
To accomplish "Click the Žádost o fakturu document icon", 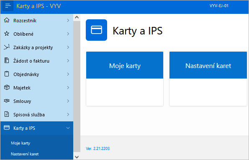I will pyautogui.click(x=7, y=60).
